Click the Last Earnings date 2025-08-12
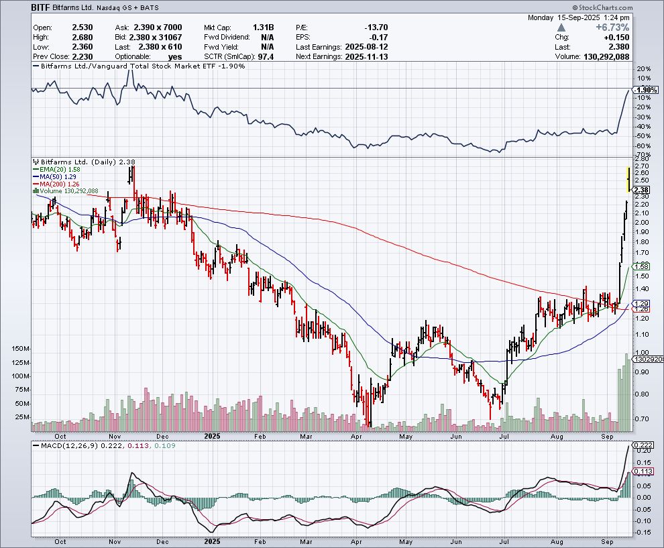Viewport: 664px width, 548px height. pyautogui.click(x=367, y=47)
